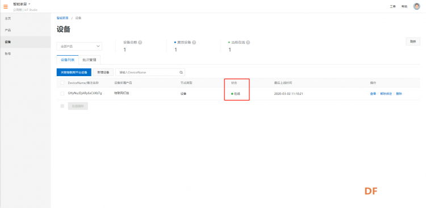Show help for 当前在线
This screenshot has height=208, width=426.
[x=248, y=43]
